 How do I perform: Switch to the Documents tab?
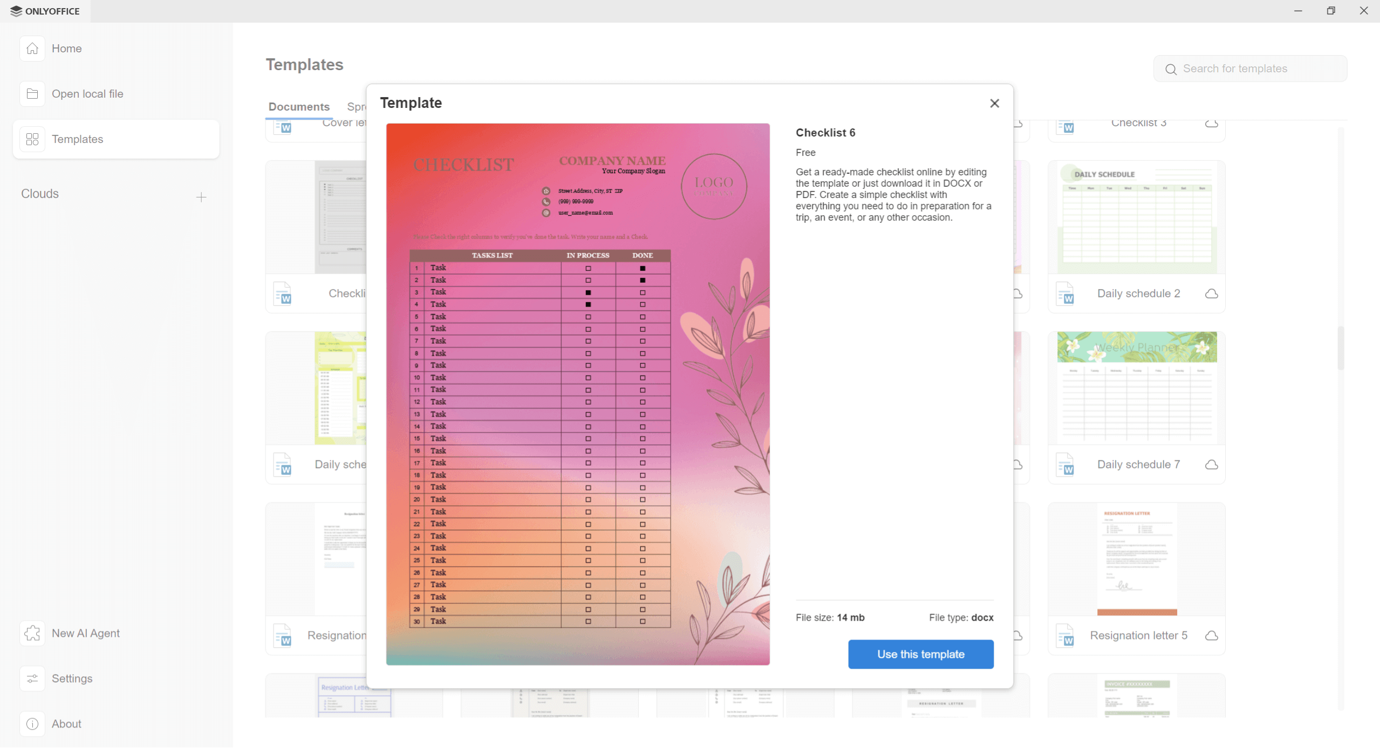click(299, 107)
